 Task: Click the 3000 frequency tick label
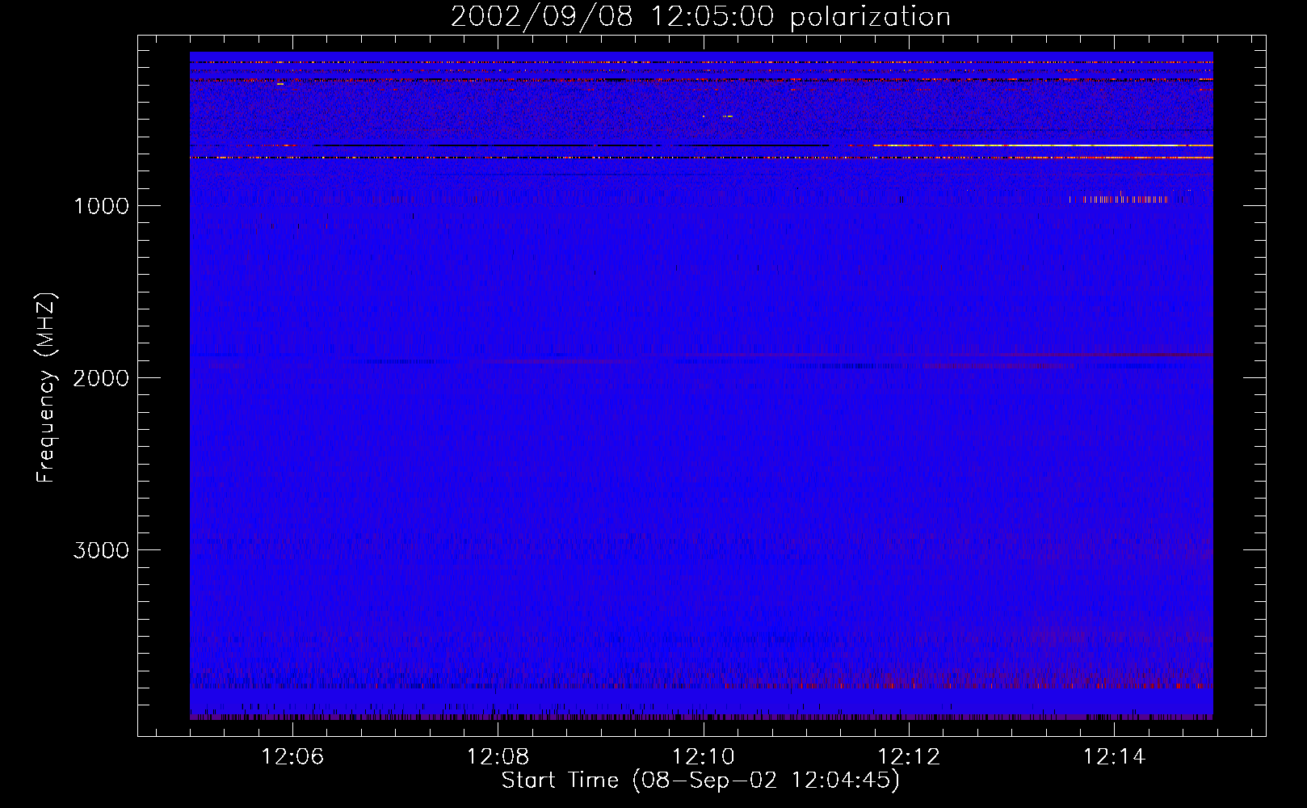tap(101, 550)
